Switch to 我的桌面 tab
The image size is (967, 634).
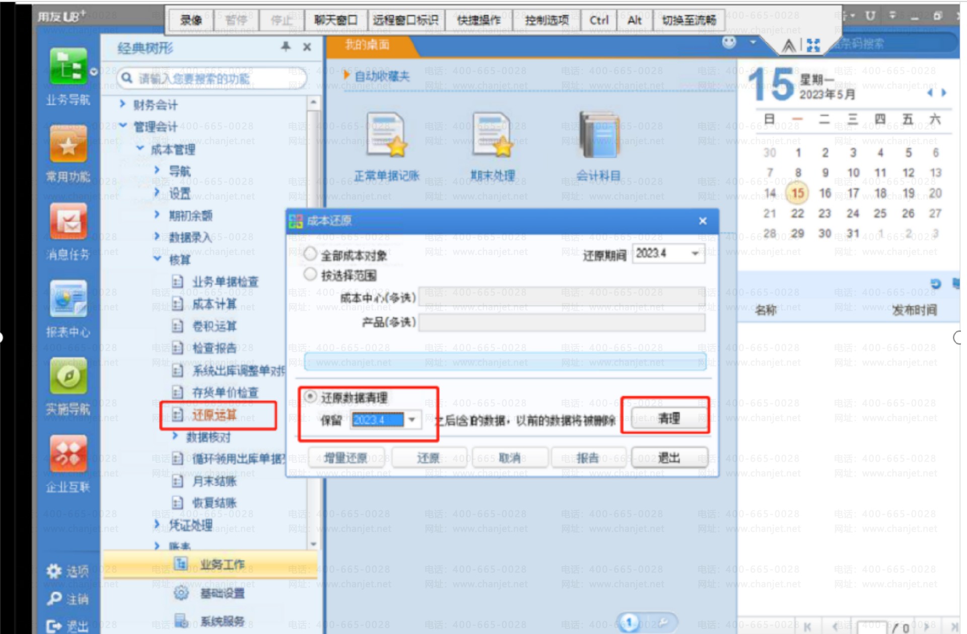[x=368, y=45]
